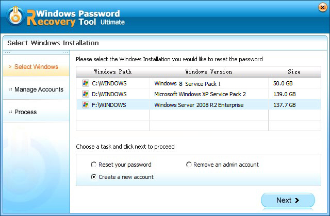This screenshot has width=330, height=216.
Task: Switch to the Process step in sidebar
Action: [25, 112]
